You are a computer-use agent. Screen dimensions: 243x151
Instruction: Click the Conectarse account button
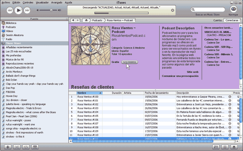point(232,20)
